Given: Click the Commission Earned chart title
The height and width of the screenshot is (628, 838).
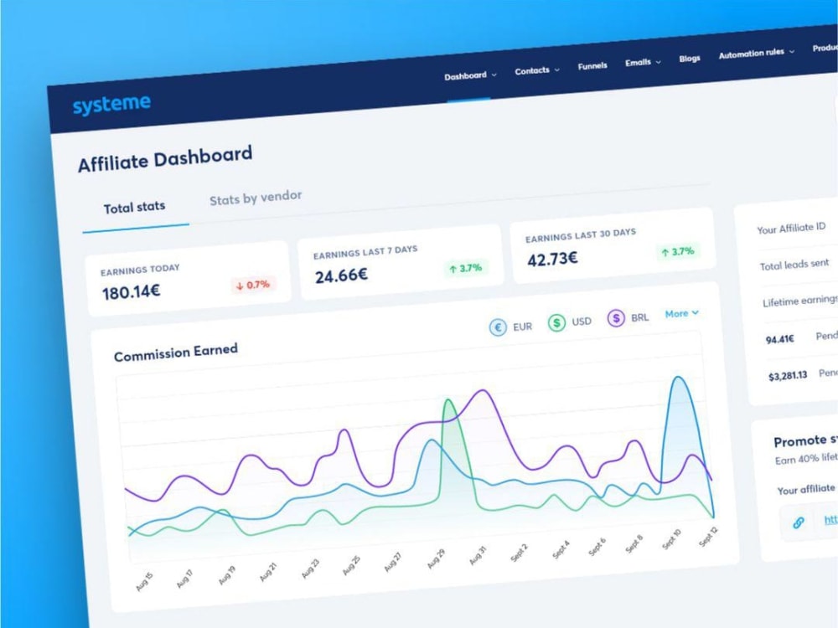Looking at the screenshot, I should 176,353.
